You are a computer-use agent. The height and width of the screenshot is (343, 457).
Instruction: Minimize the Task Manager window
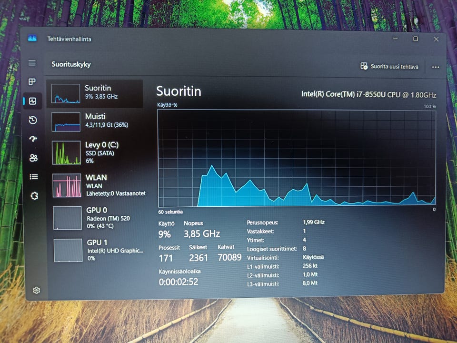click(396, 38)
